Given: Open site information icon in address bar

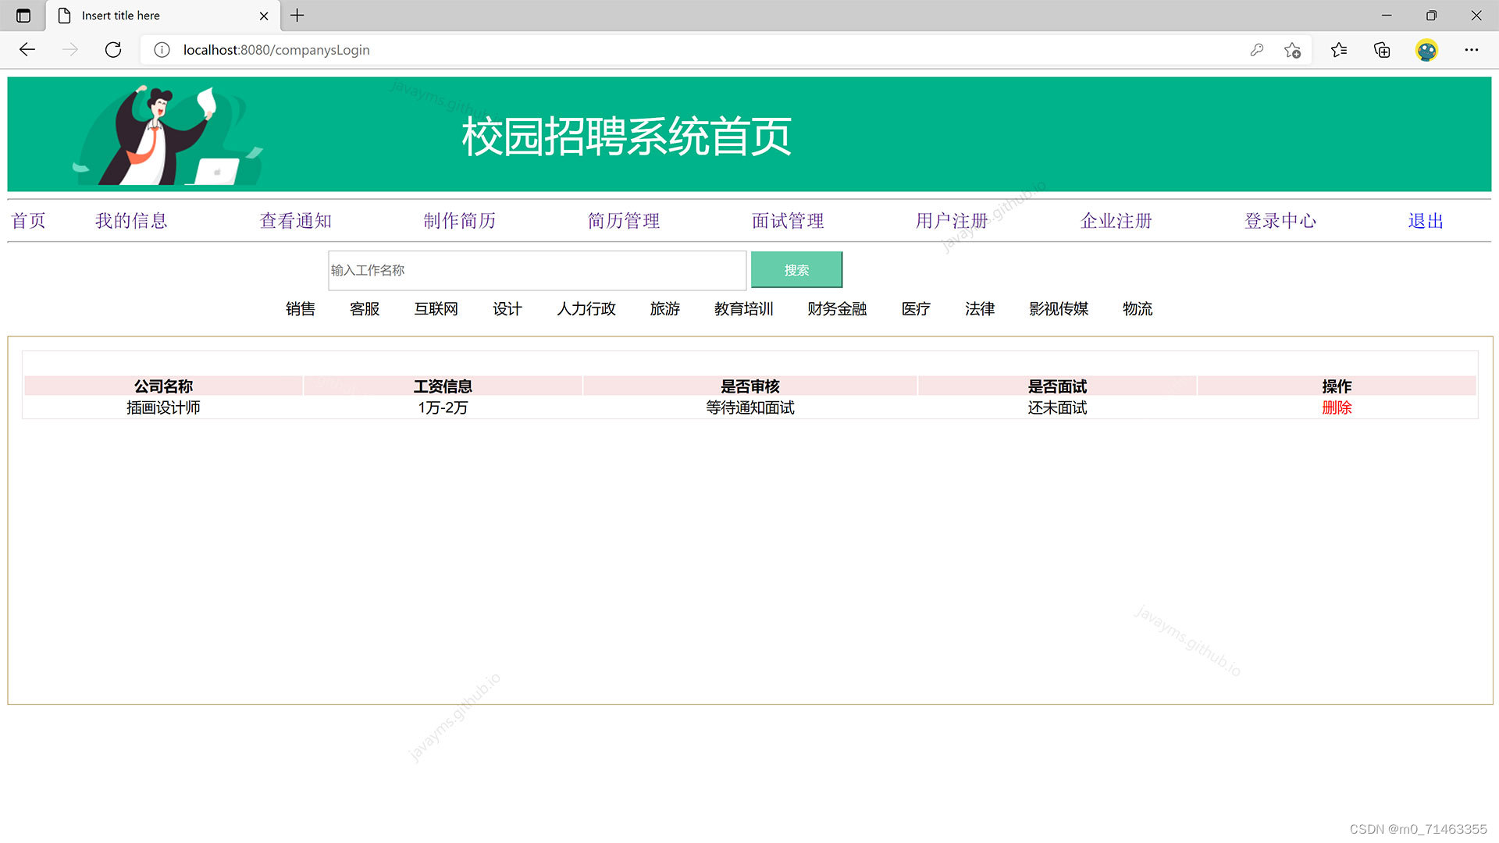Looking at the screenshot, I should pos(162,50).
